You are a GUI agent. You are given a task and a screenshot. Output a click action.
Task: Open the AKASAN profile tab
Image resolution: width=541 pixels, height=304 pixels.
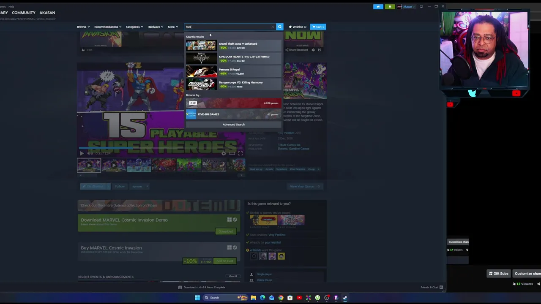pyautogui.click(x=47, y=13)
